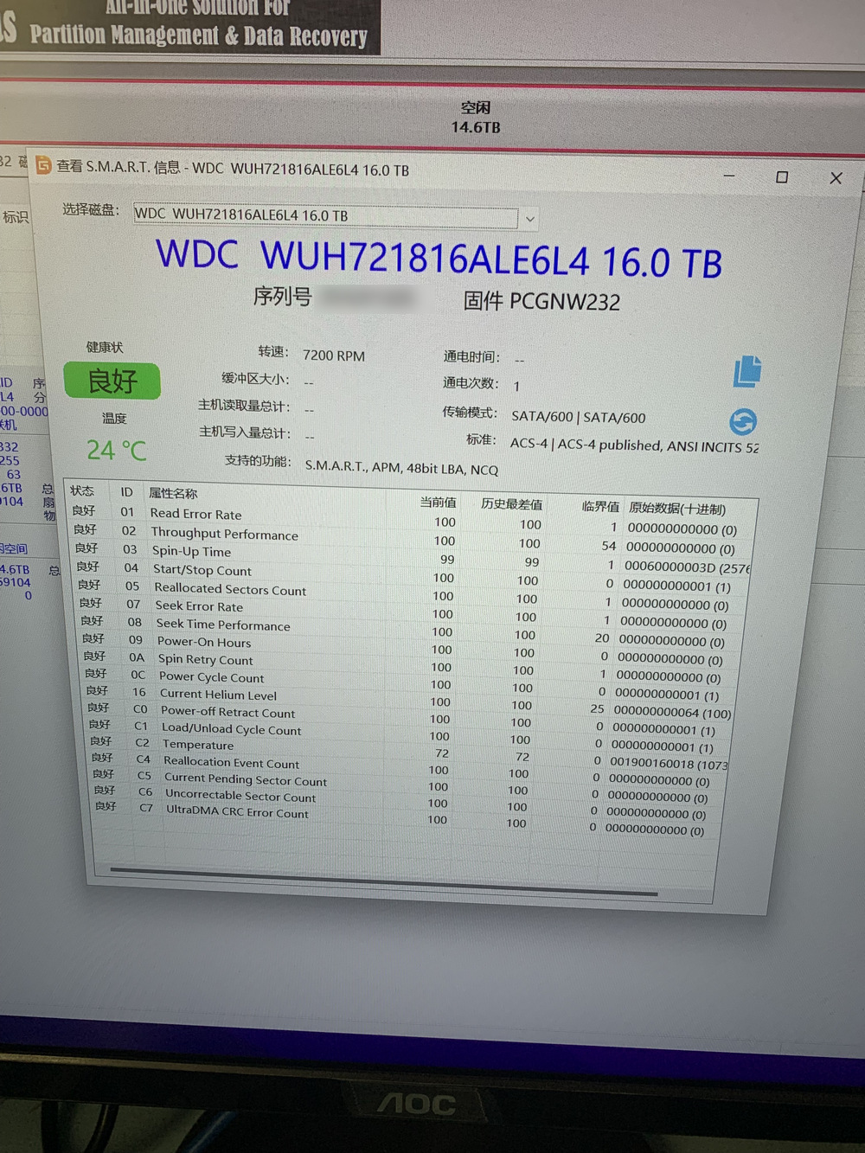
Task: Select the 24 °C temperature reading
Action: 117,450
